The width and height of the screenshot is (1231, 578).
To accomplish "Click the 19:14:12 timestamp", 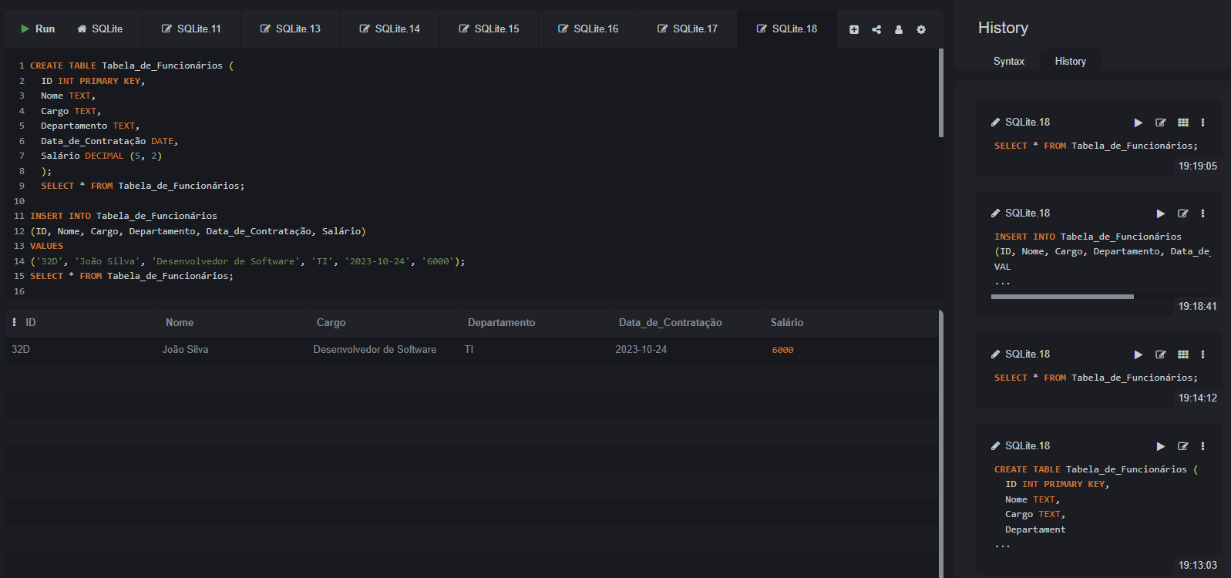I will (1197, 398).
